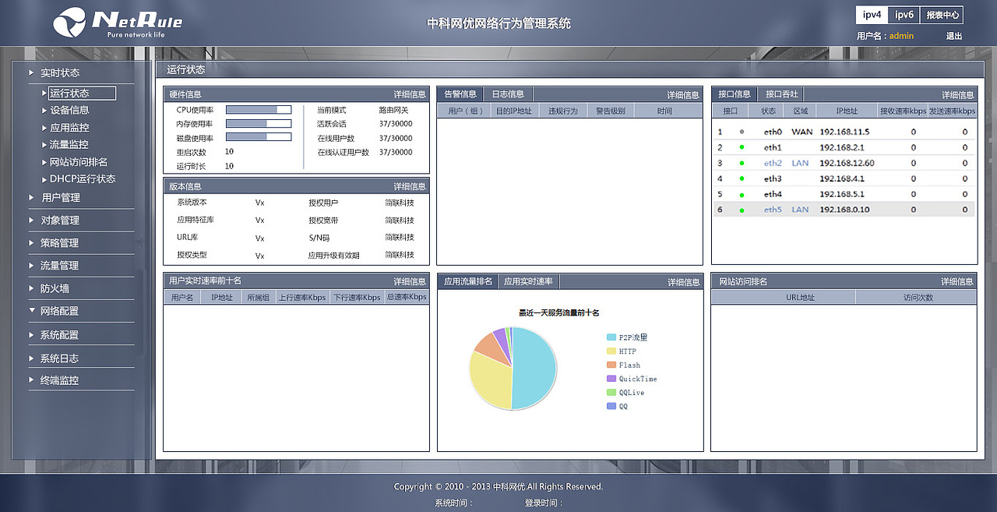The width and height of the screenshot is (997, 512).
Task: Expand the 流量管理 menu arrow
Action: (x=31, y=266)
